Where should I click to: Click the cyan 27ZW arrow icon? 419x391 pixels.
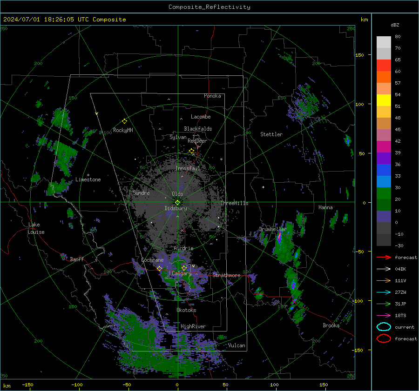coord(384,292)
